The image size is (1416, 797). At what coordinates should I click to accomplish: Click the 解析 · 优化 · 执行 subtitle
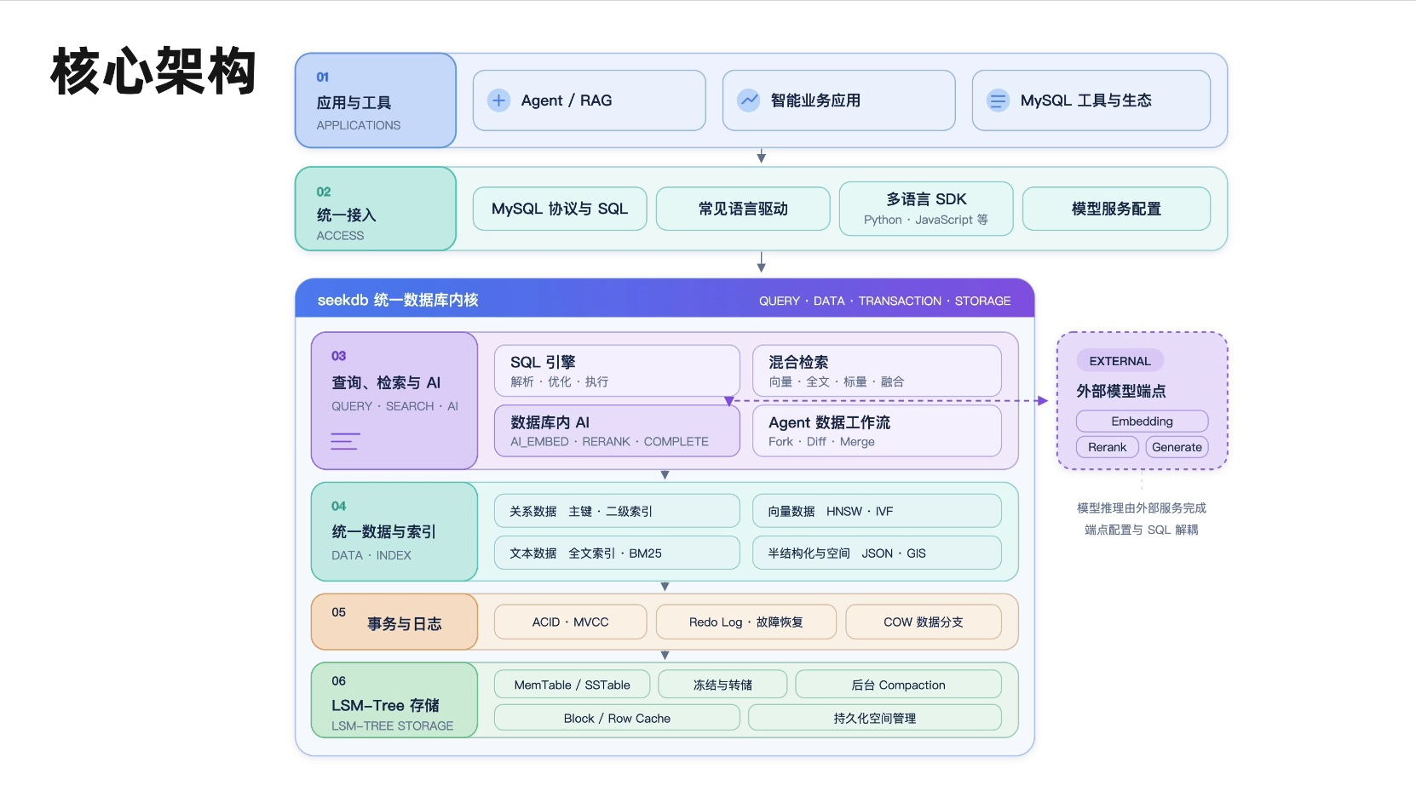pos(560,381)
